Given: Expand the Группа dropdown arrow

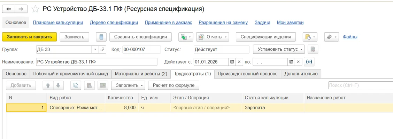Looking at the screenshot, I should click(x=95, y=49).
